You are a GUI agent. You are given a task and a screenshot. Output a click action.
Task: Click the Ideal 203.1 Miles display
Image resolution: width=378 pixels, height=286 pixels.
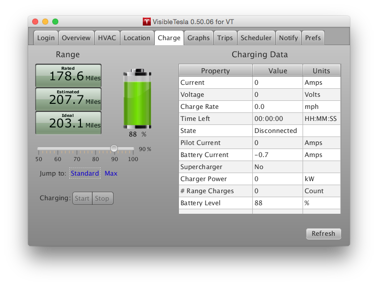point(68,122)
